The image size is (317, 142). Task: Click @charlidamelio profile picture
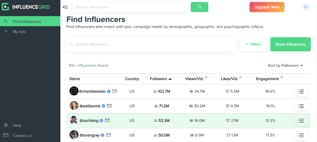tap(74, 91)
